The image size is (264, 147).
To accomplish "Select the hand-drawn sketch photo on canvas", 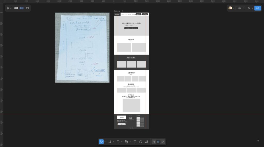I will 82,48.
